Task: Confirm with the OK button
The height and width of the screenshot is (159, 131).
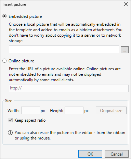Action: coord(90,154)
